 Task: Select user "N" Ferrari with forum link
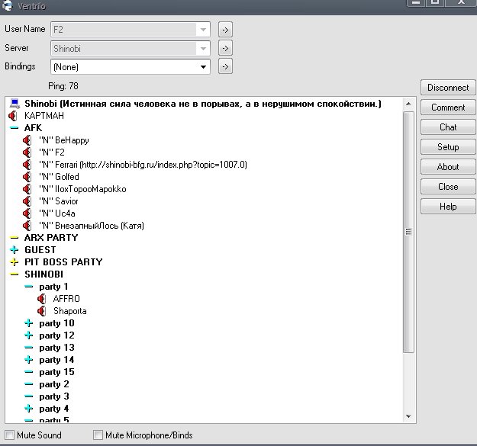pyautogui.click(x=143, y=165)
